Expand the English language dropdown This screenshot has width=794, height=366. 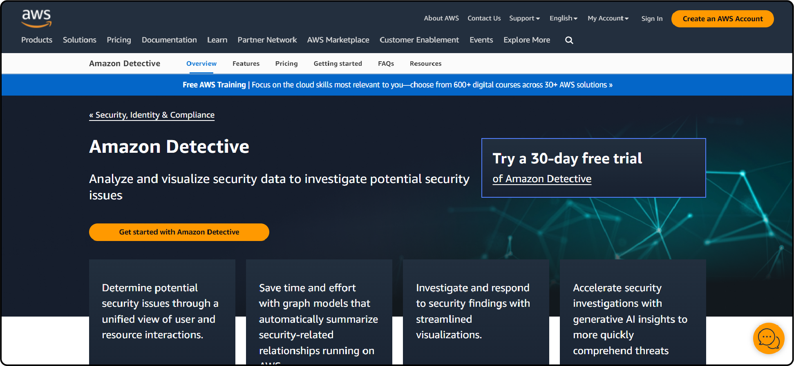[x=563, y=18]
